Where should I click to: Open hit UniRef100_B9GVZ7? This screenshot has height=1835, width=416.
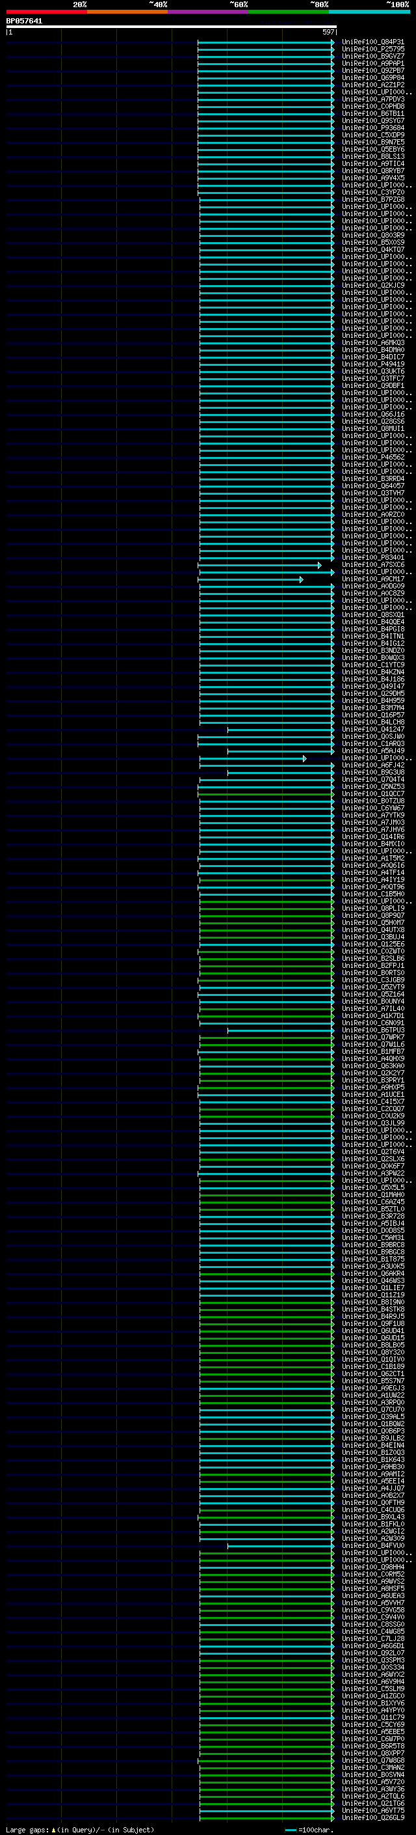tap(372, 56)
